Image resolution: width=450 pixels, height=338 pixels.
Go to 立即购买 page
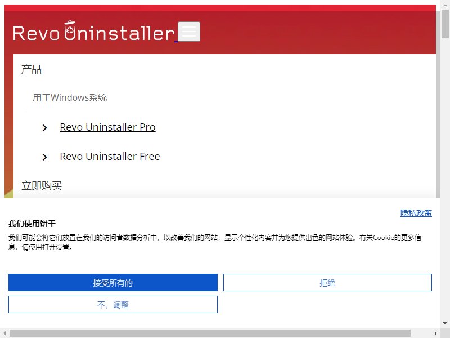[x=42, y=186]
